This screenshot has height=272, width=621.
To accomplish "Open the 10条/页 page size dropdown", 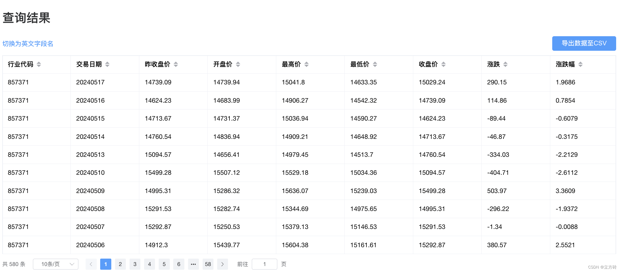I will click(56, 264).
